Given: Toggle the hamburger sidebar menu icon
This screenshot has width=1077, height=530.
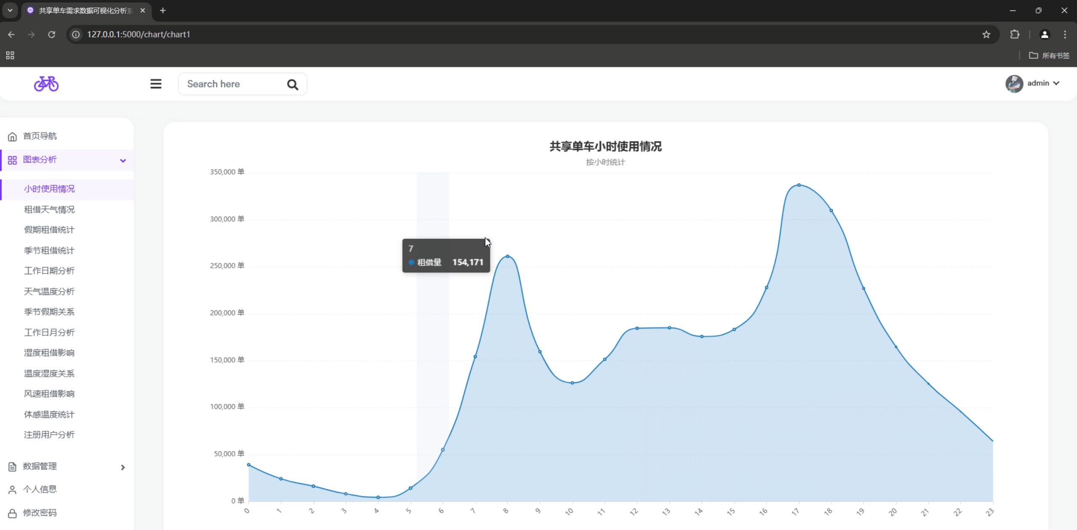Looking at the screenshot, I should [156, 84].
